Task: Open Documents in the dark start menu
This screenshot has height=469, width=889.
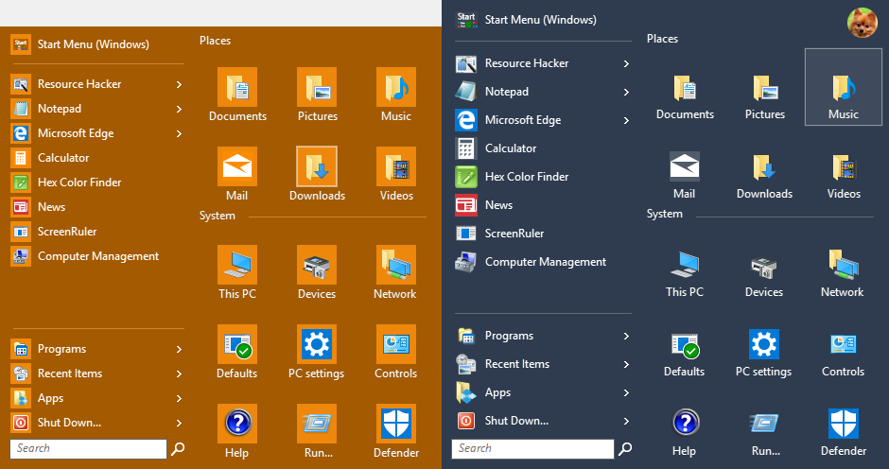Action: click(685, 96)
